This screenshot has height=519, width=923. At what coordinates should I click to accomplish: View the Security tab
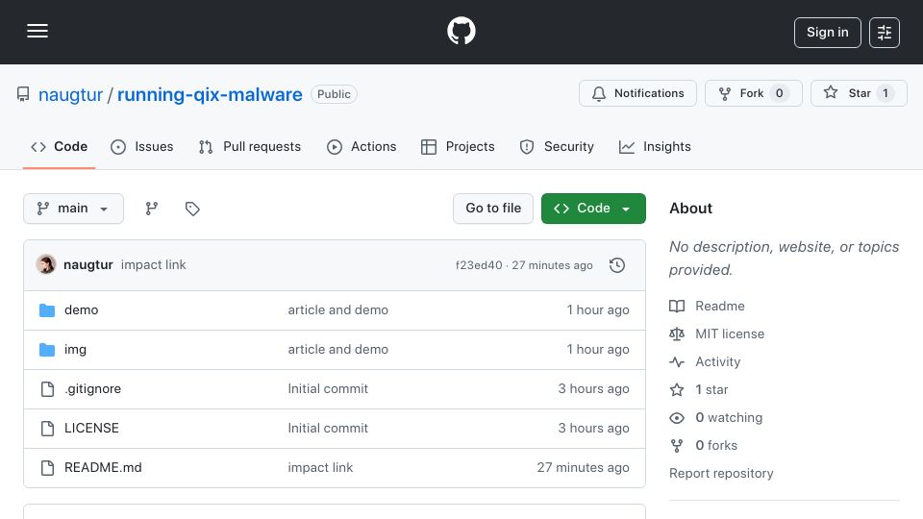pos(557,146)
